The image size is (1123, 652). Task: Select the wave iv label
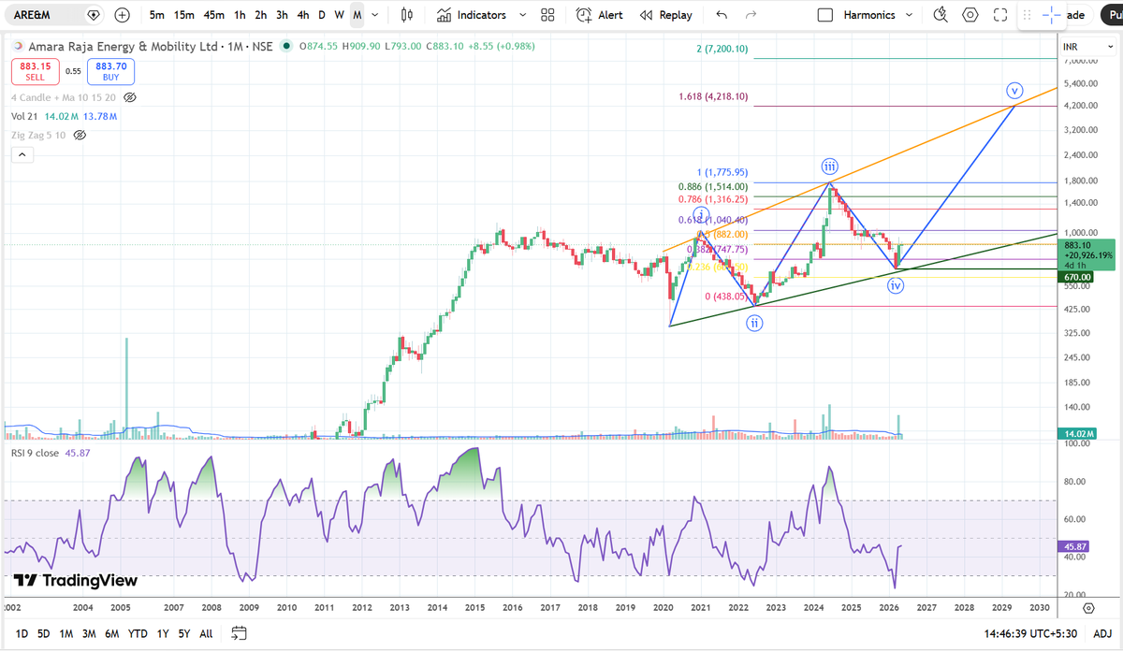(896, 286)
